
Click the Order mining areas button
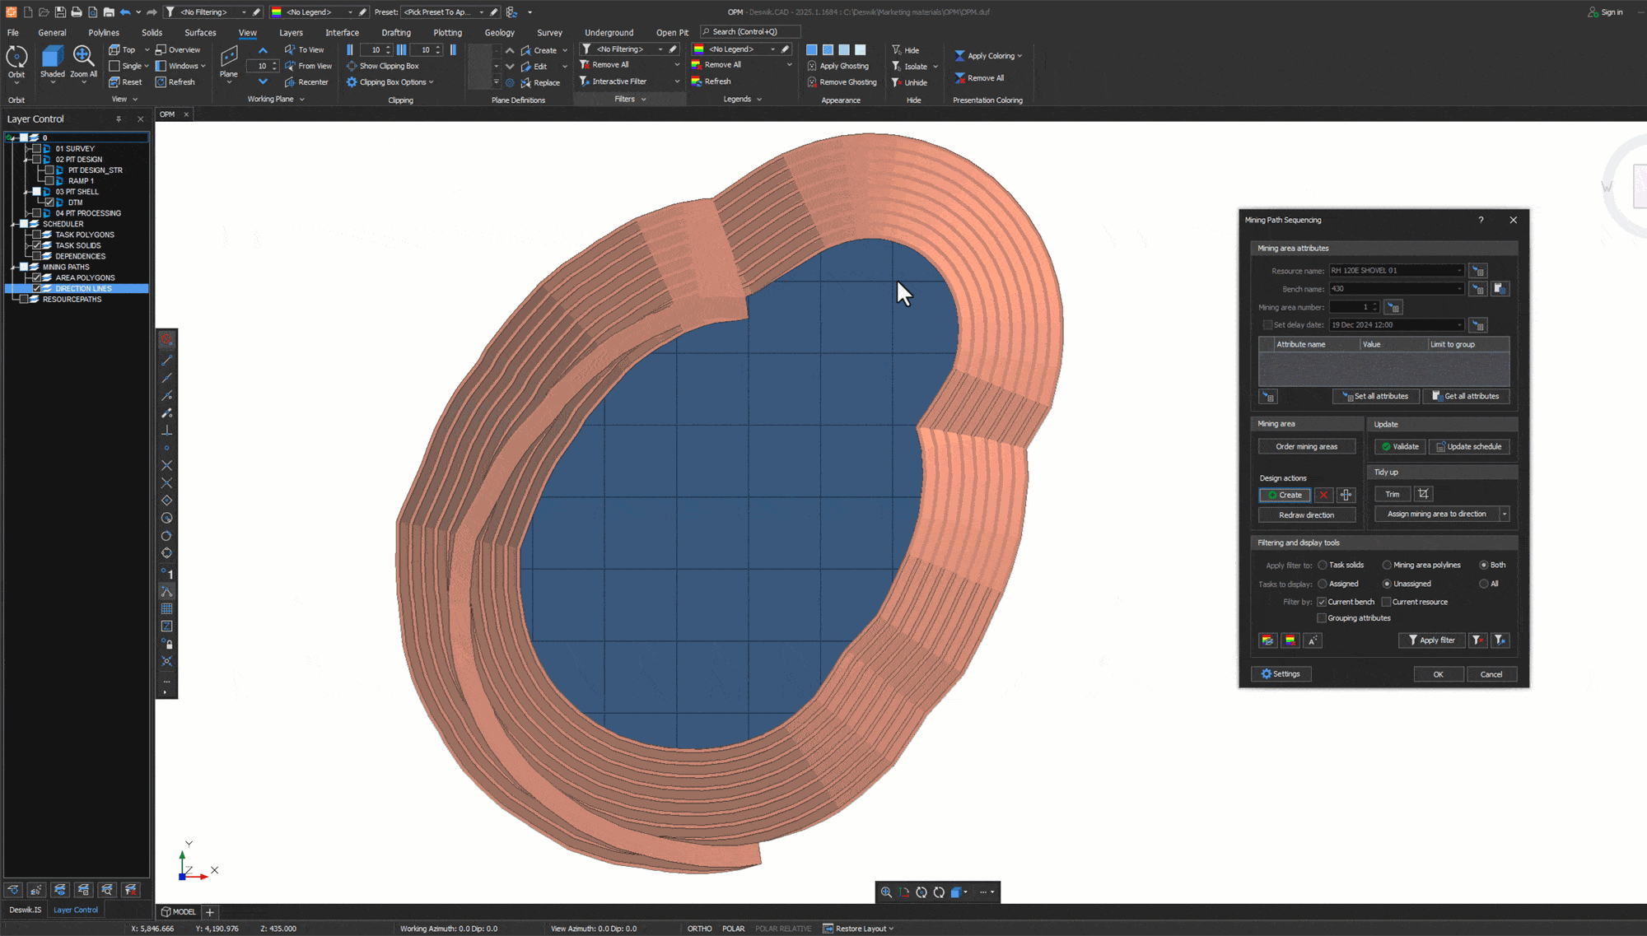coord(1307,445)
